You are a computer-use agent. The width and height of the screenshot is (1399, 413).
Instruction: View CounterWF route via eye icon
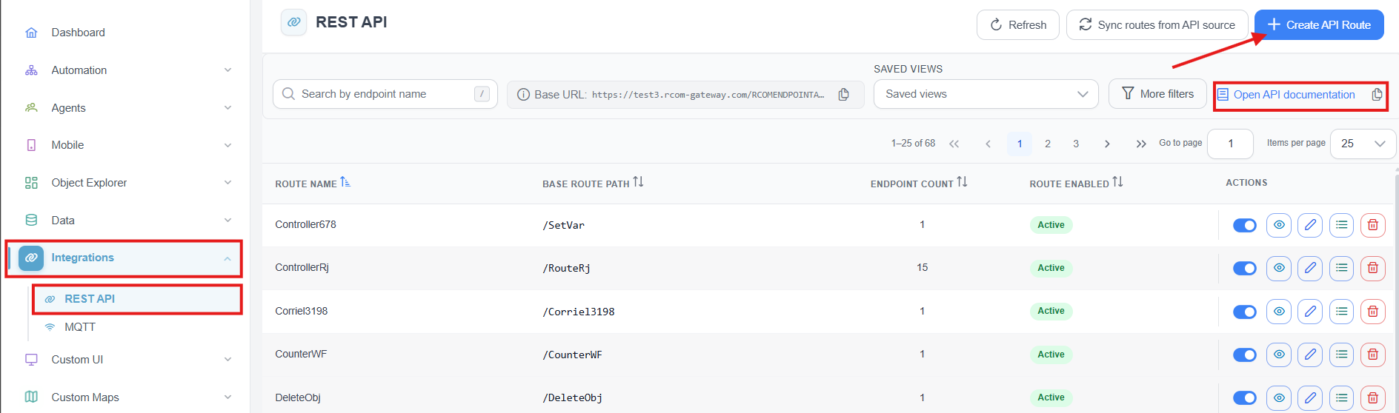[x=1279, y=355]
